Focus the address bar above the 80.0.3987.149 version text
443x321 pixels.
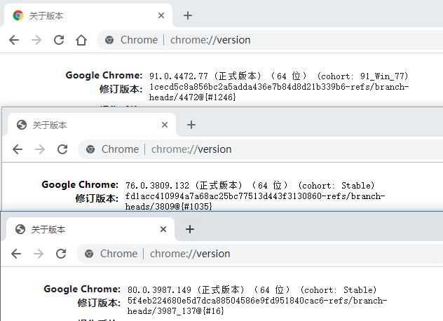pyautogui.click(x=280, y=254)
